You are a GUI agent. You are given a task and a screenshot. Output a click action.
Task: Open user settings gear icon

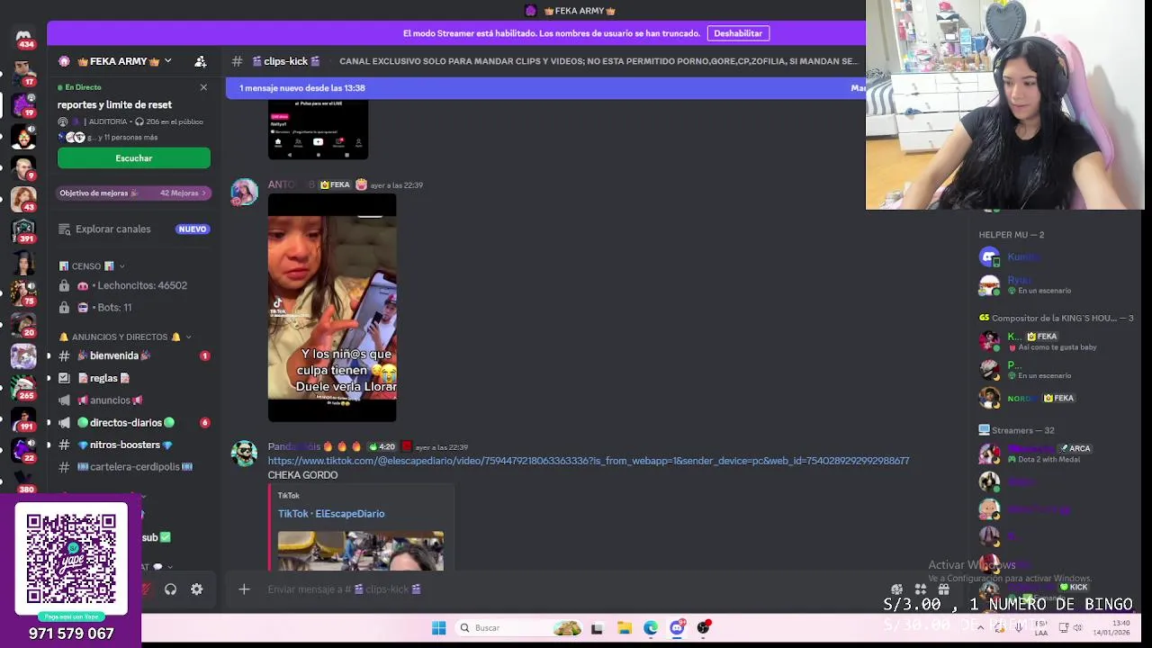[x=196, y=589]
